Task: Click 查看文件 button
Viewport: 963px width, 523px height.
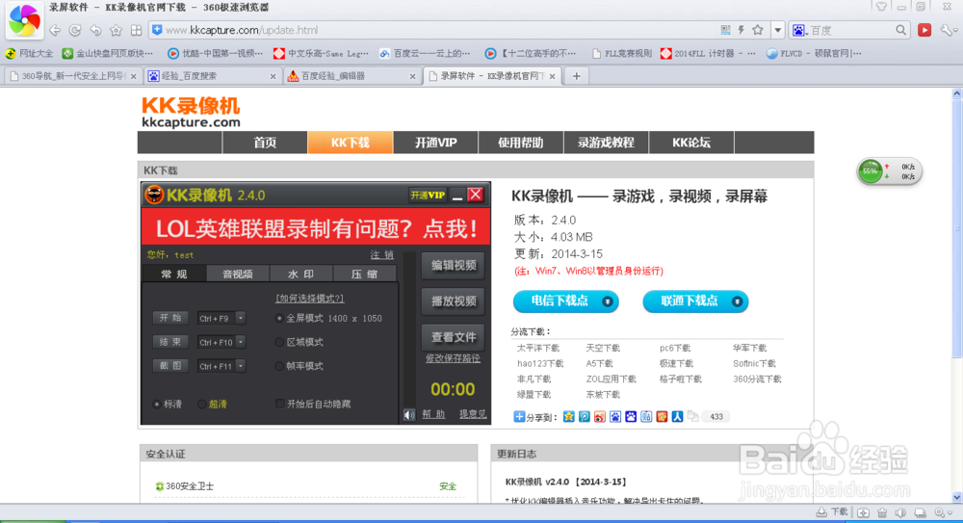Action: [x=454, y=337]
